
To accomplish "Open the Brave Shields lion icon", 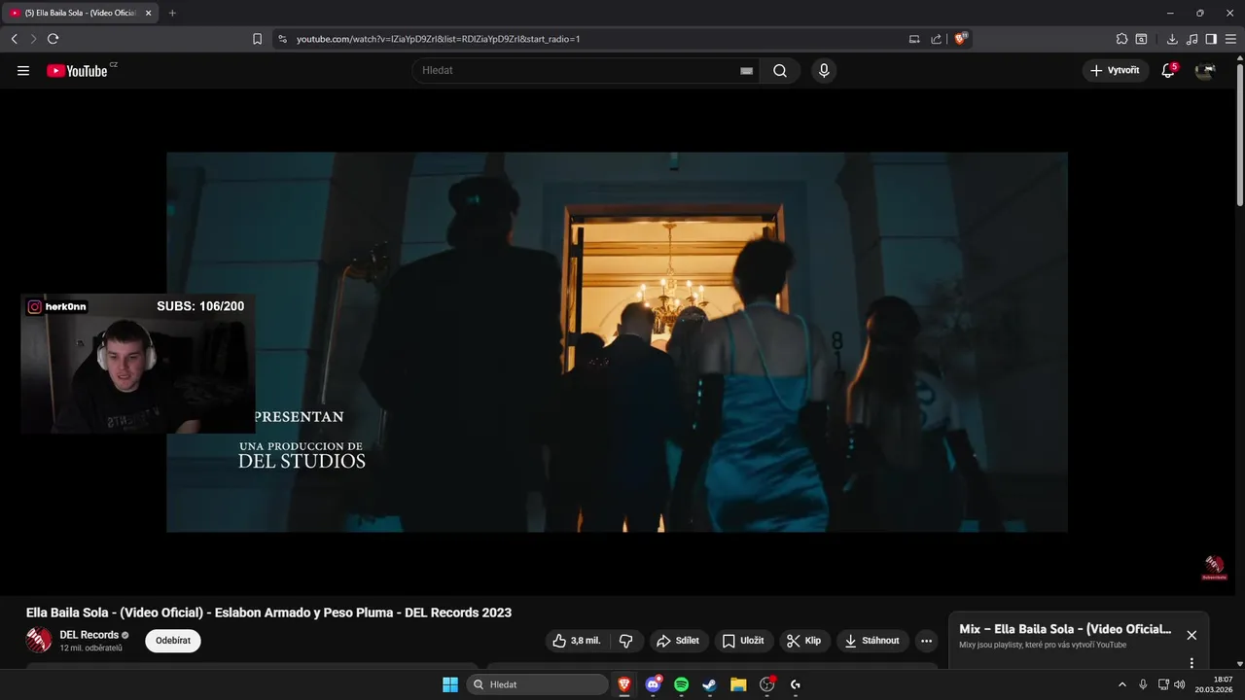I will coord(961,39).
